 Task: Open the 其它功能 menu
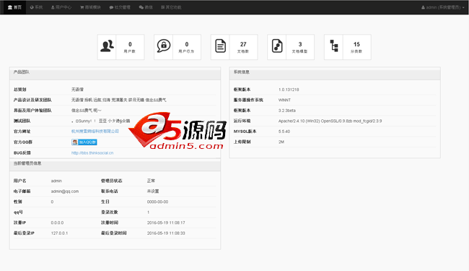pyautogui.click(x=171, y=7)
